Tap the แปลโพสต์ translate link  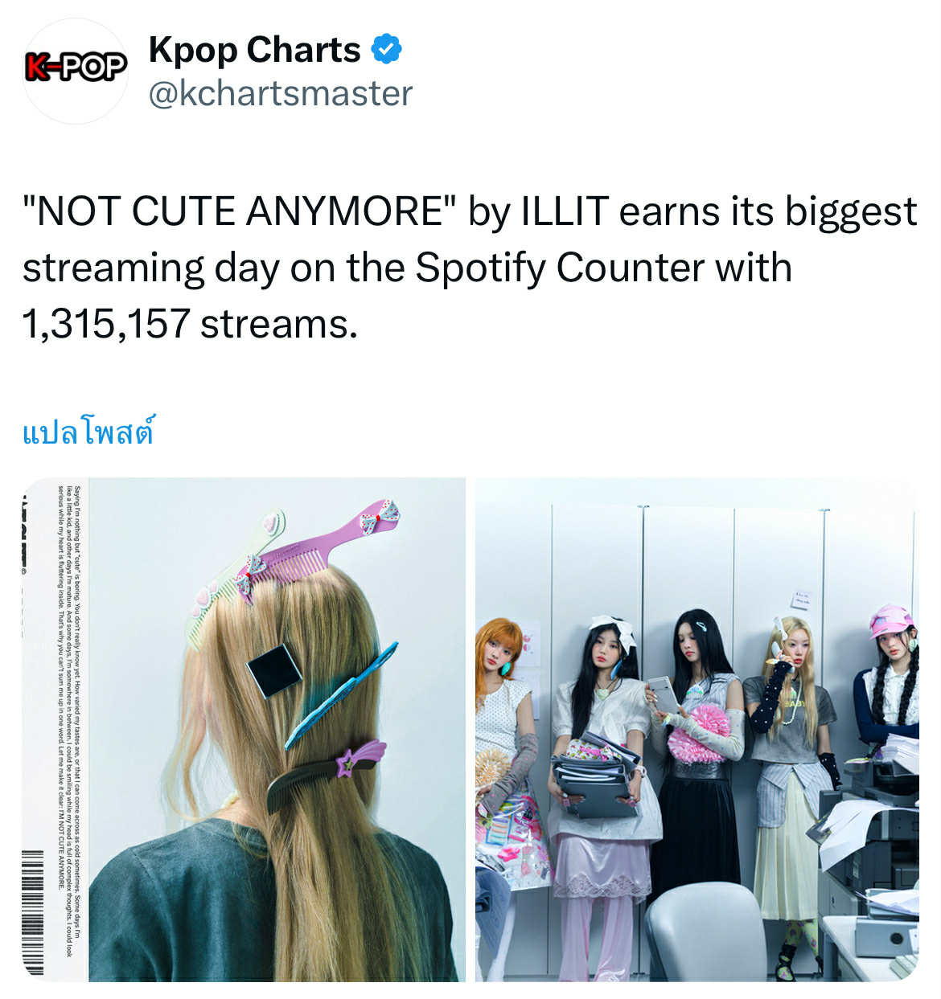click(x=88, y=432)
